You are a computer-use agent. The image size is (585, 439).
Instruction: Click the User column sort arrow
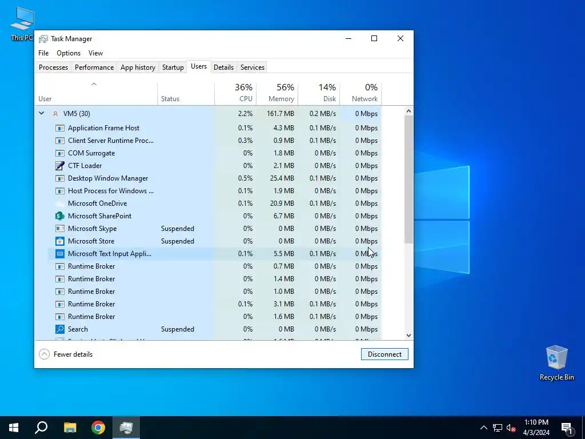click(94, 85)
